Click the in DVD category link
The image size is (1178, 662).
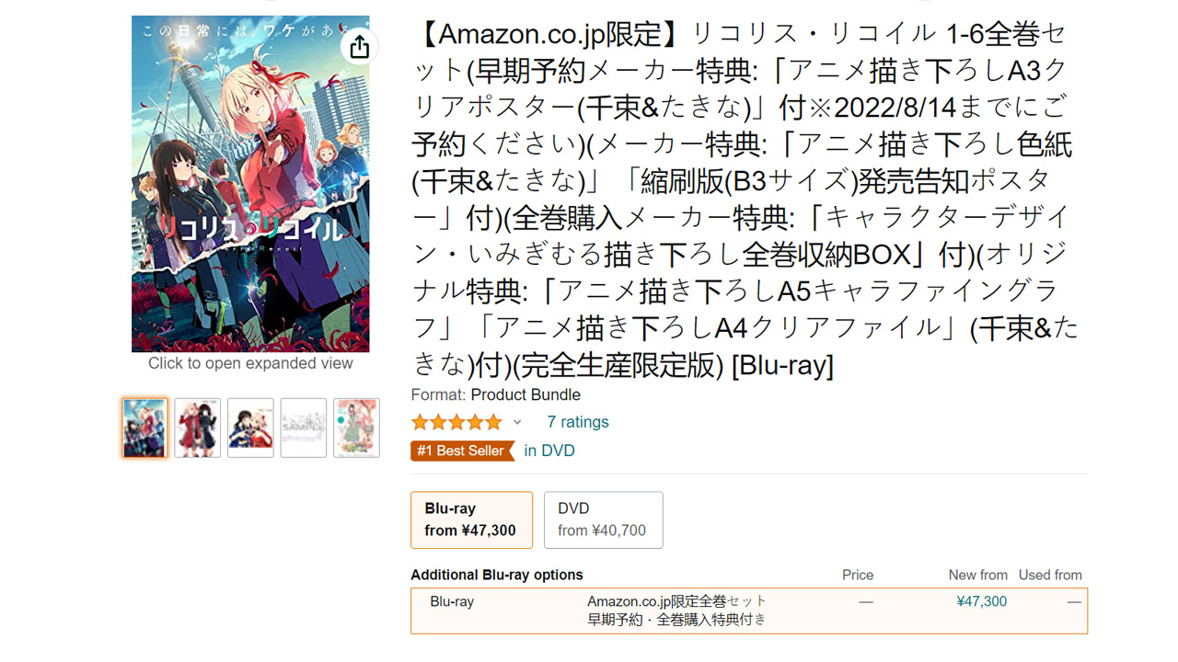pos(549,451)
